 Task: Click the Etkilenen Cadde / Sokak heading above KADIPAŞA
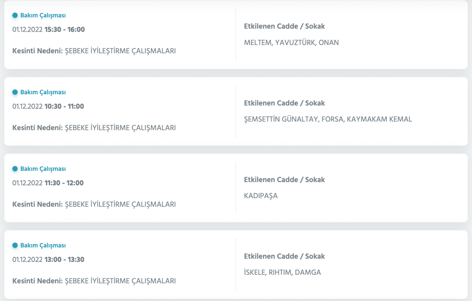coord(284,180)
